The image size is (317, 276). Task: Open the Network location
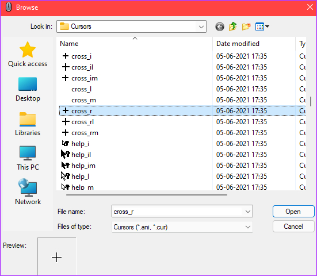coord(28,191)
